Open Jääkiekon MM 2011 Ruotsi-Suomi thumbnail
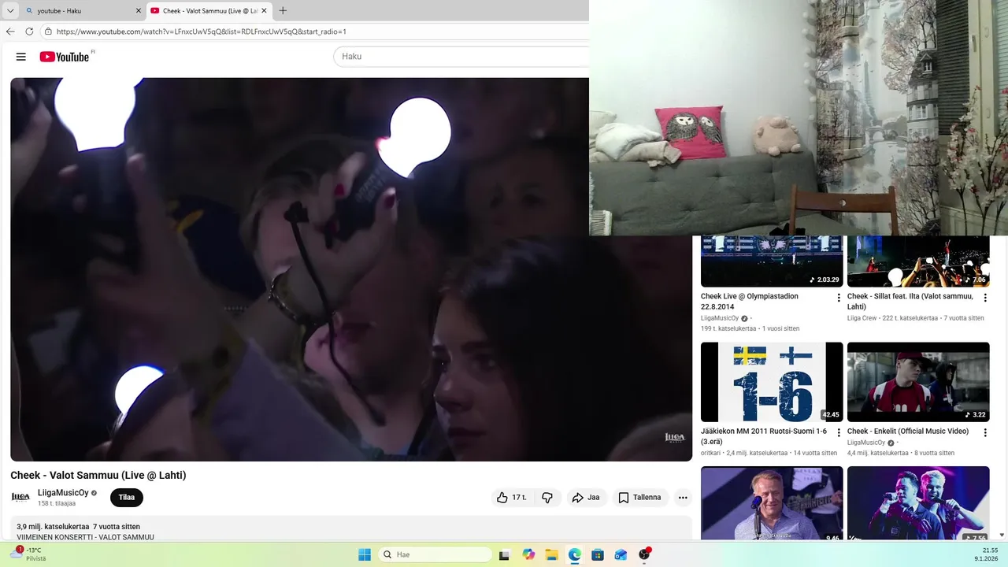 pos(772,382)
